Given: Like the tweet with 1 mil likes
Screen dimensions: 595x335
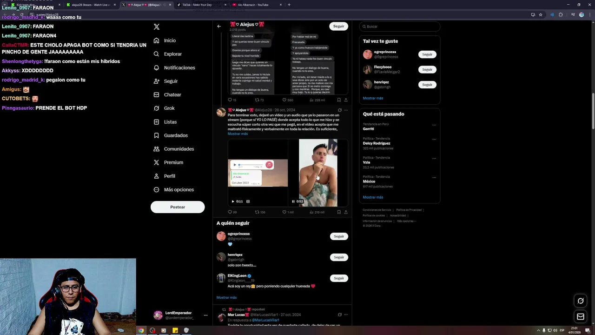Looking at the screenshot, I should point(288,212).
